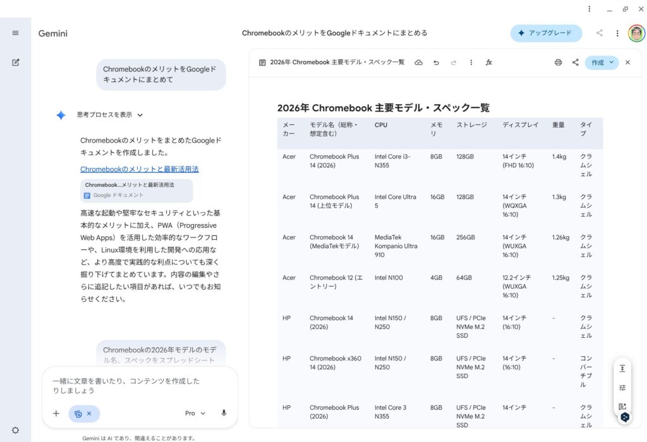Image resolution: width=647 pixels, height=442 pixels.
Task: Open the Pro model selector dropdown
Action: [x=195, y=413]
